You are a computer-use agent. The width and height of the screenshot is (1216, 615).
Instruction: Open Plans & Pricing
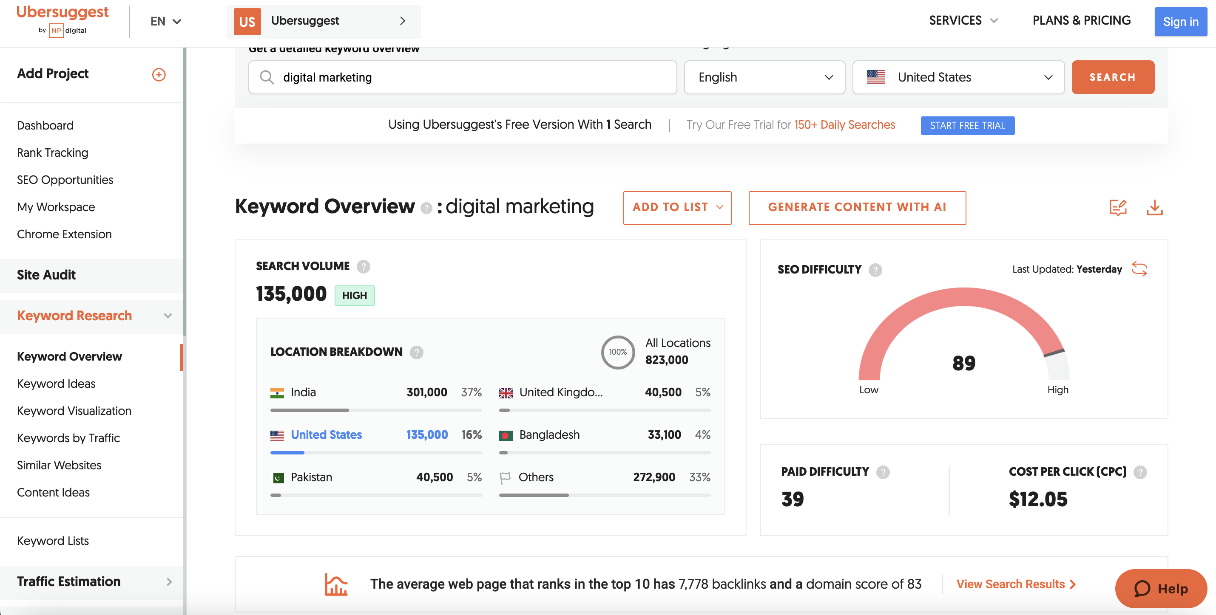tap(1081, 20)
